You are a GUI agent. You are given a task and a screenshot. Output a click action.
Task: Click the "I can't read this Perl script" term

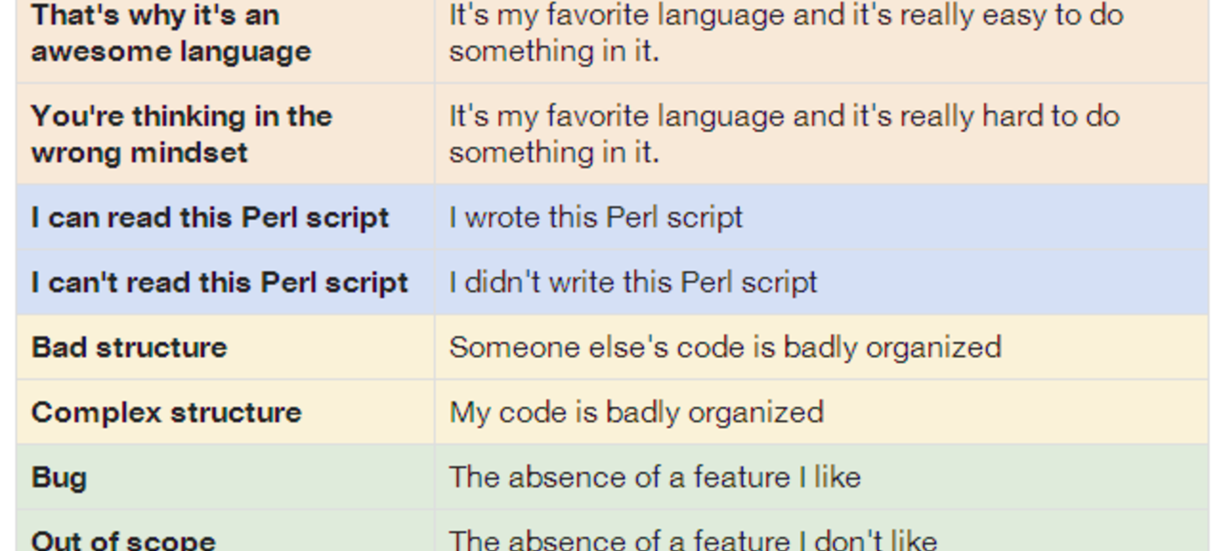click(x=219, y=283)
